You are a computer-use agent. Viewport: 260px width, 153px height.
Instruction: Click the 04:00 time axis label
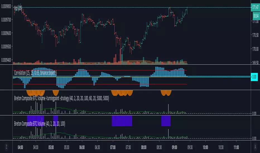[20, 147]
